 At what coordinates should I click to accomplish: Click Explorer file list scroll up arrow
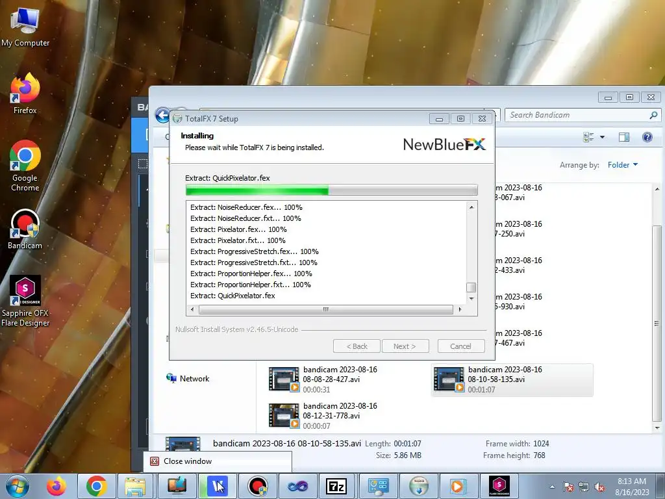coord(657,189)
